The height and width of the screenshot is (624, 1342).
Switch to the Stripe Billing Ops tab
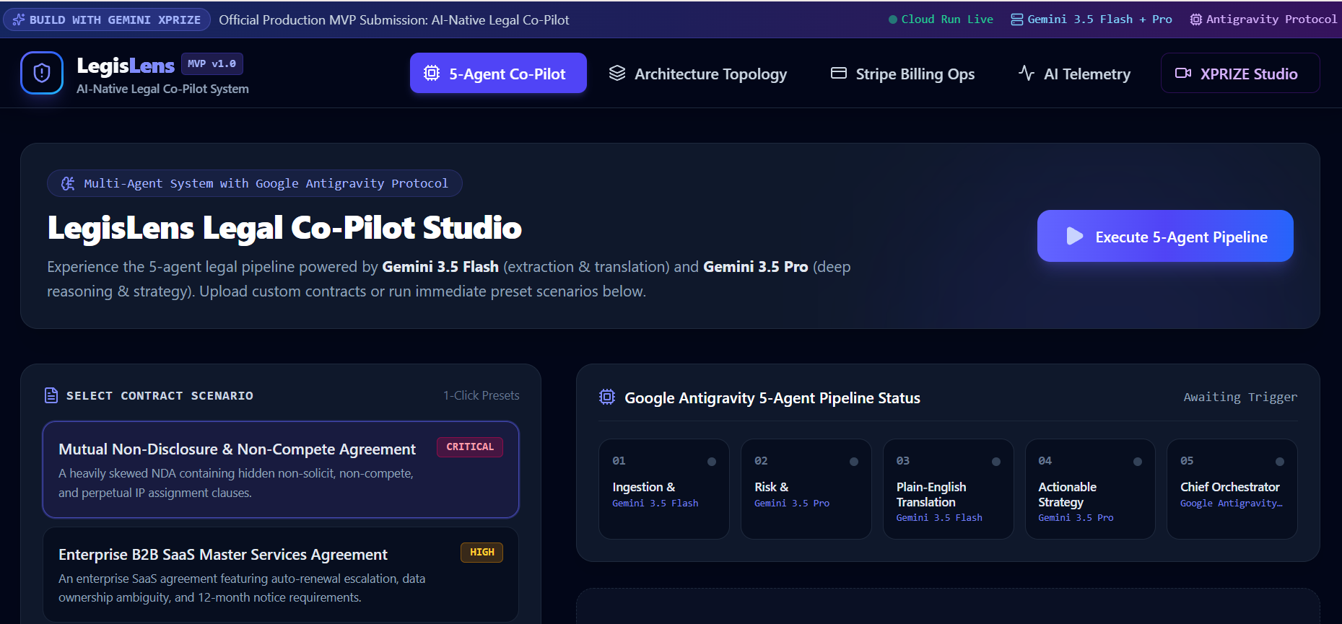pos(902,73)
